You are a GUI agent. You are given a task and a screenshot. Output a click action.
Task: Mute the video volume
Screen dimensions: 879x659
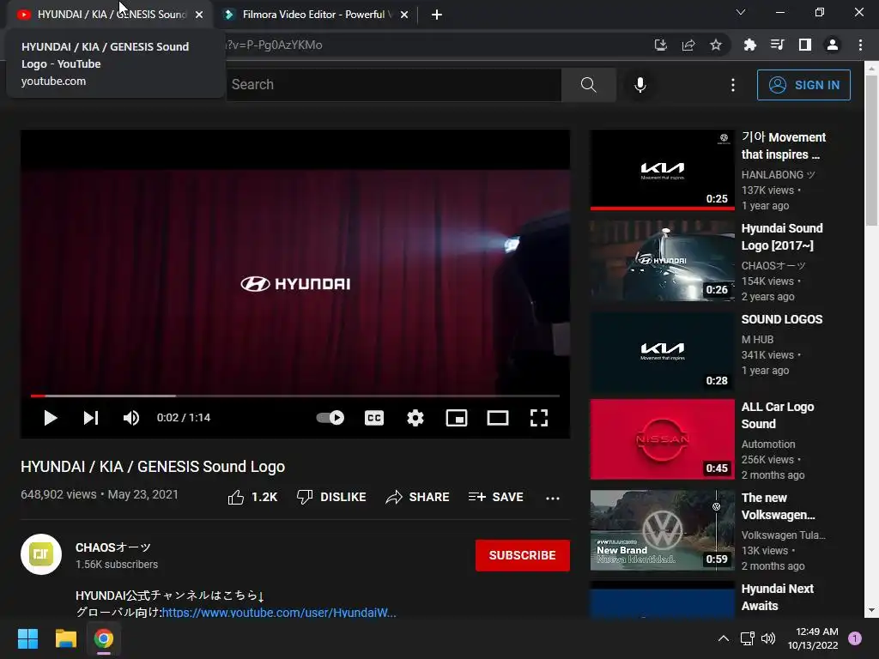click(131, 418)
